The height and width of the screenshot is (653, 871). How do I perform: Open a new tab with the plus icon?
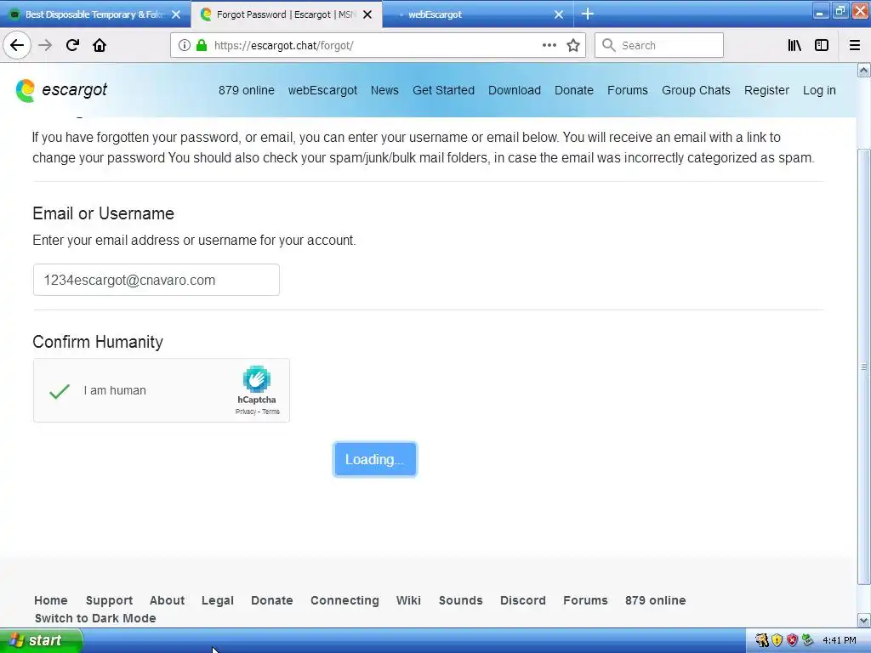point(587,14)
